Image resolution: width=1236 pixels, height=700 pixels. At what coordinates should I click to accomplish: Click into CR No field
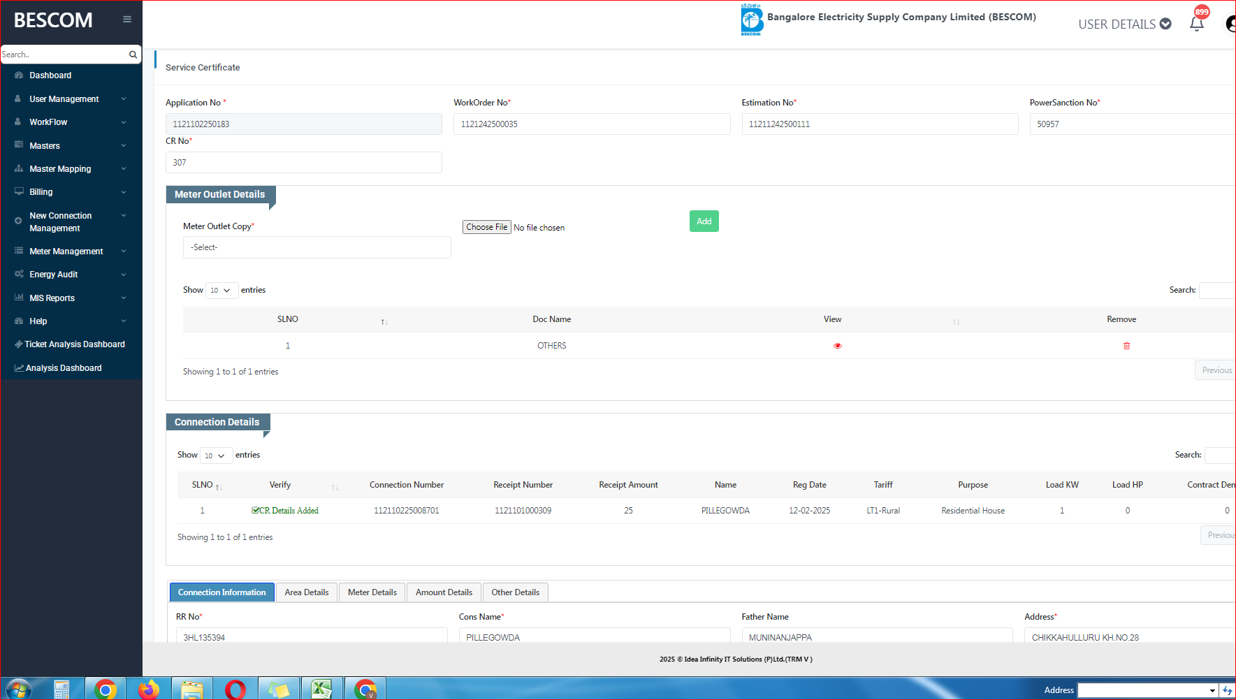[303, 163]
